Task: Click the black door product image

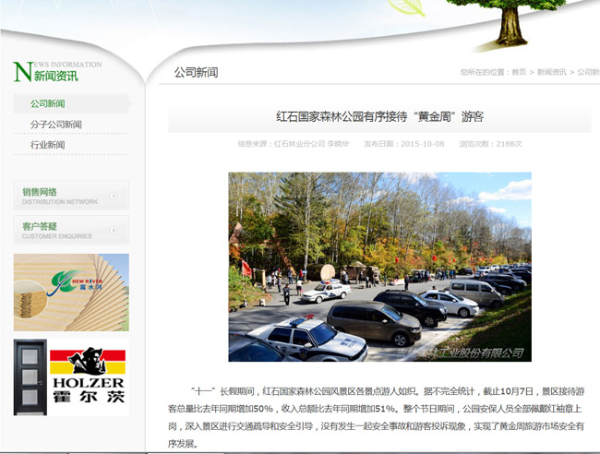Action: click(x=30, y=376)
